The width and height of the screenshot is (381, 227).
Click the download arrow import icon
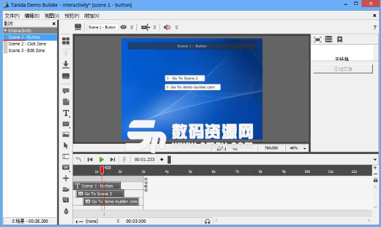point(66,64)
